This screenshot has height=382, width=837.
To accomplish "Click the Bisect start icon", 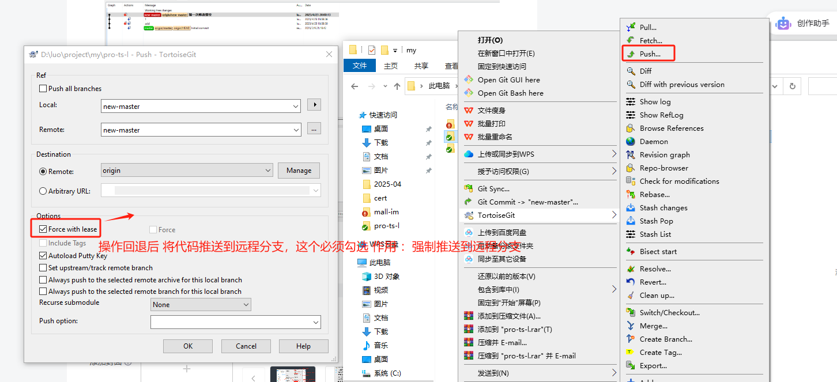I will point(631,251).
